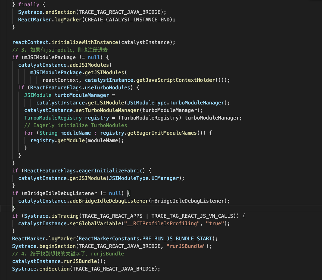The height and width of the screenshot is (280, 322).
Task: Click the catalystInstance.runJSBundle() call
Action: pyautogui.click(x=59, y=261)
